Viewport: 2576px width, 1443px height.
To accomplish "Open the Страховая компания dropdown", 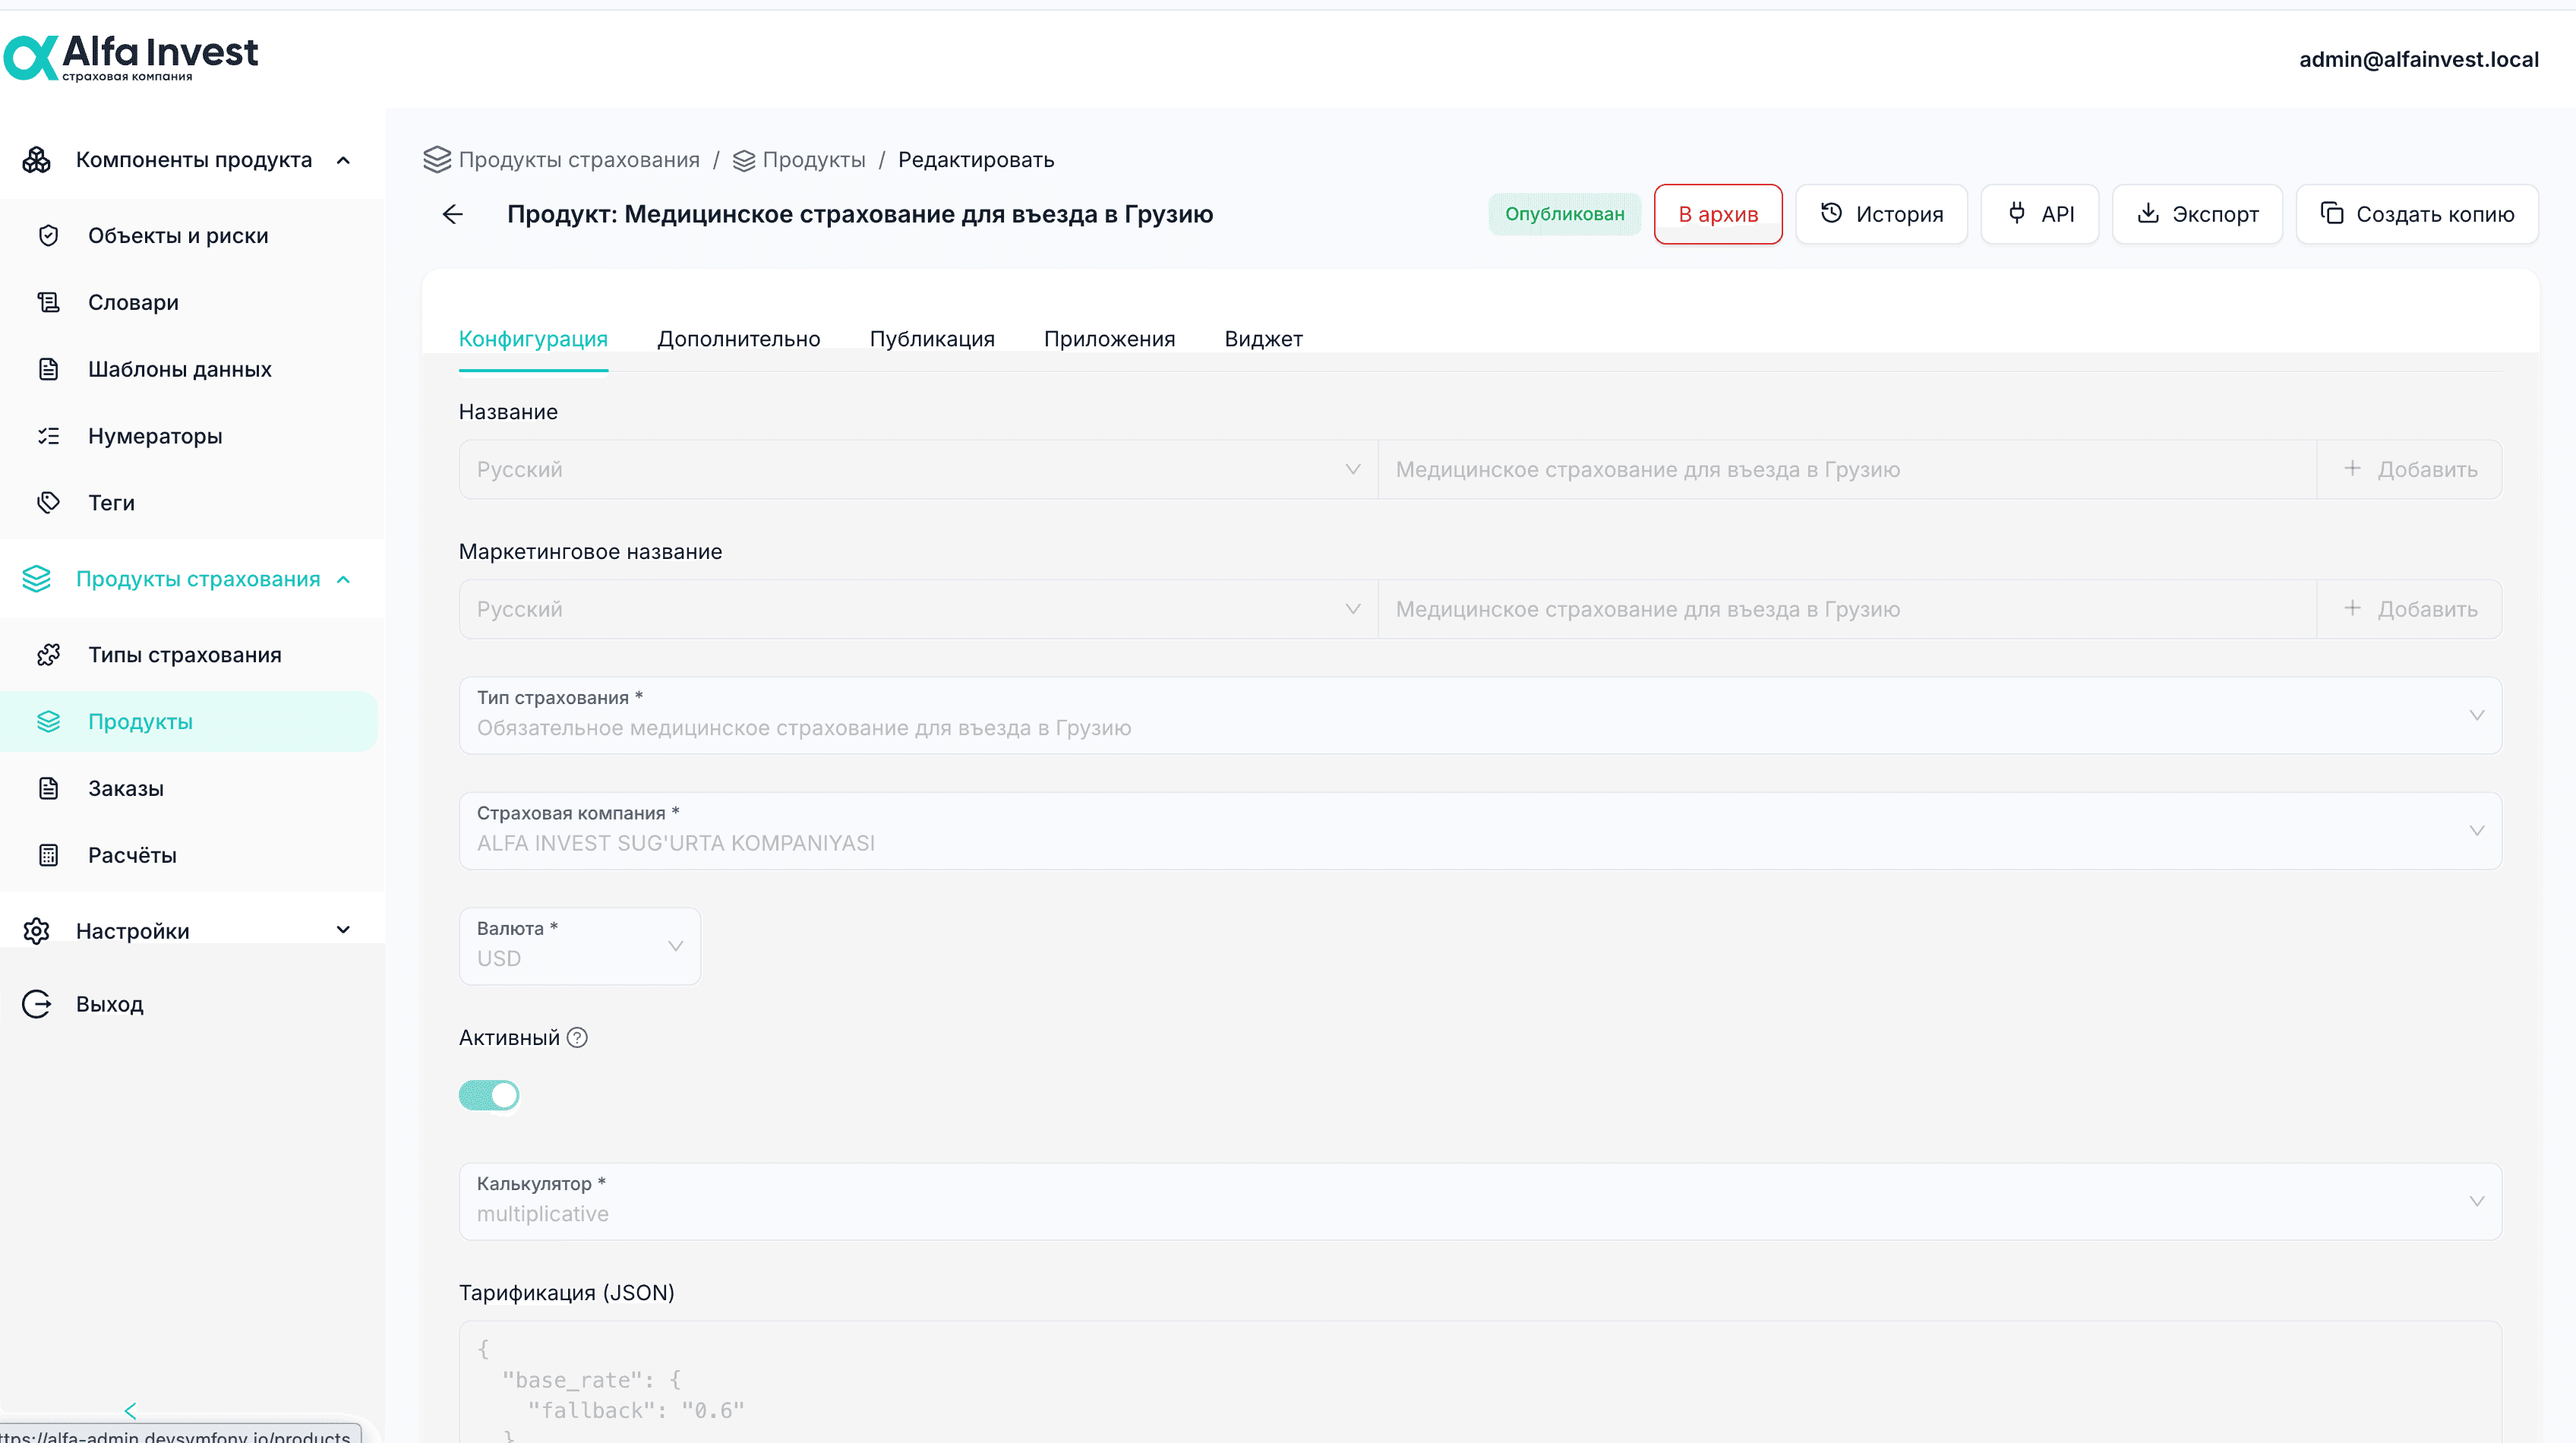I will pos(1480,831).
